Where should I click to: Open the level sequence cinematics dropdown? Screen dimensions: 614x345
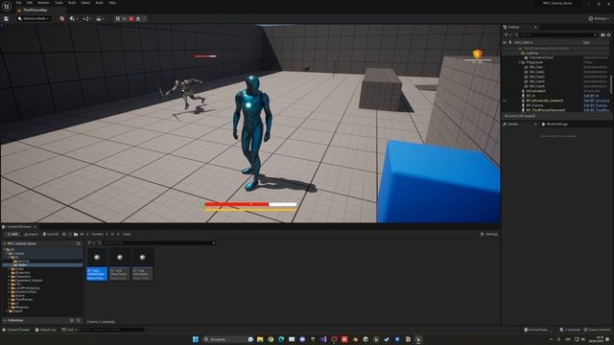(x=100, y=18)
